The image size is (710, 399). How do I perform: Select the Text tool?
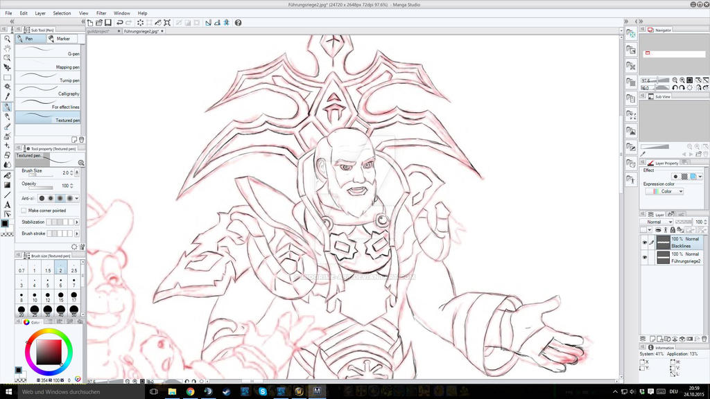[x=7, y=205]
